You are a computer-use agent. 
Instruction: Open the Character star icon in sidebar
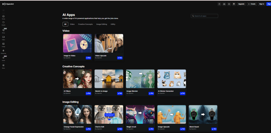click(x=3, y=51)
